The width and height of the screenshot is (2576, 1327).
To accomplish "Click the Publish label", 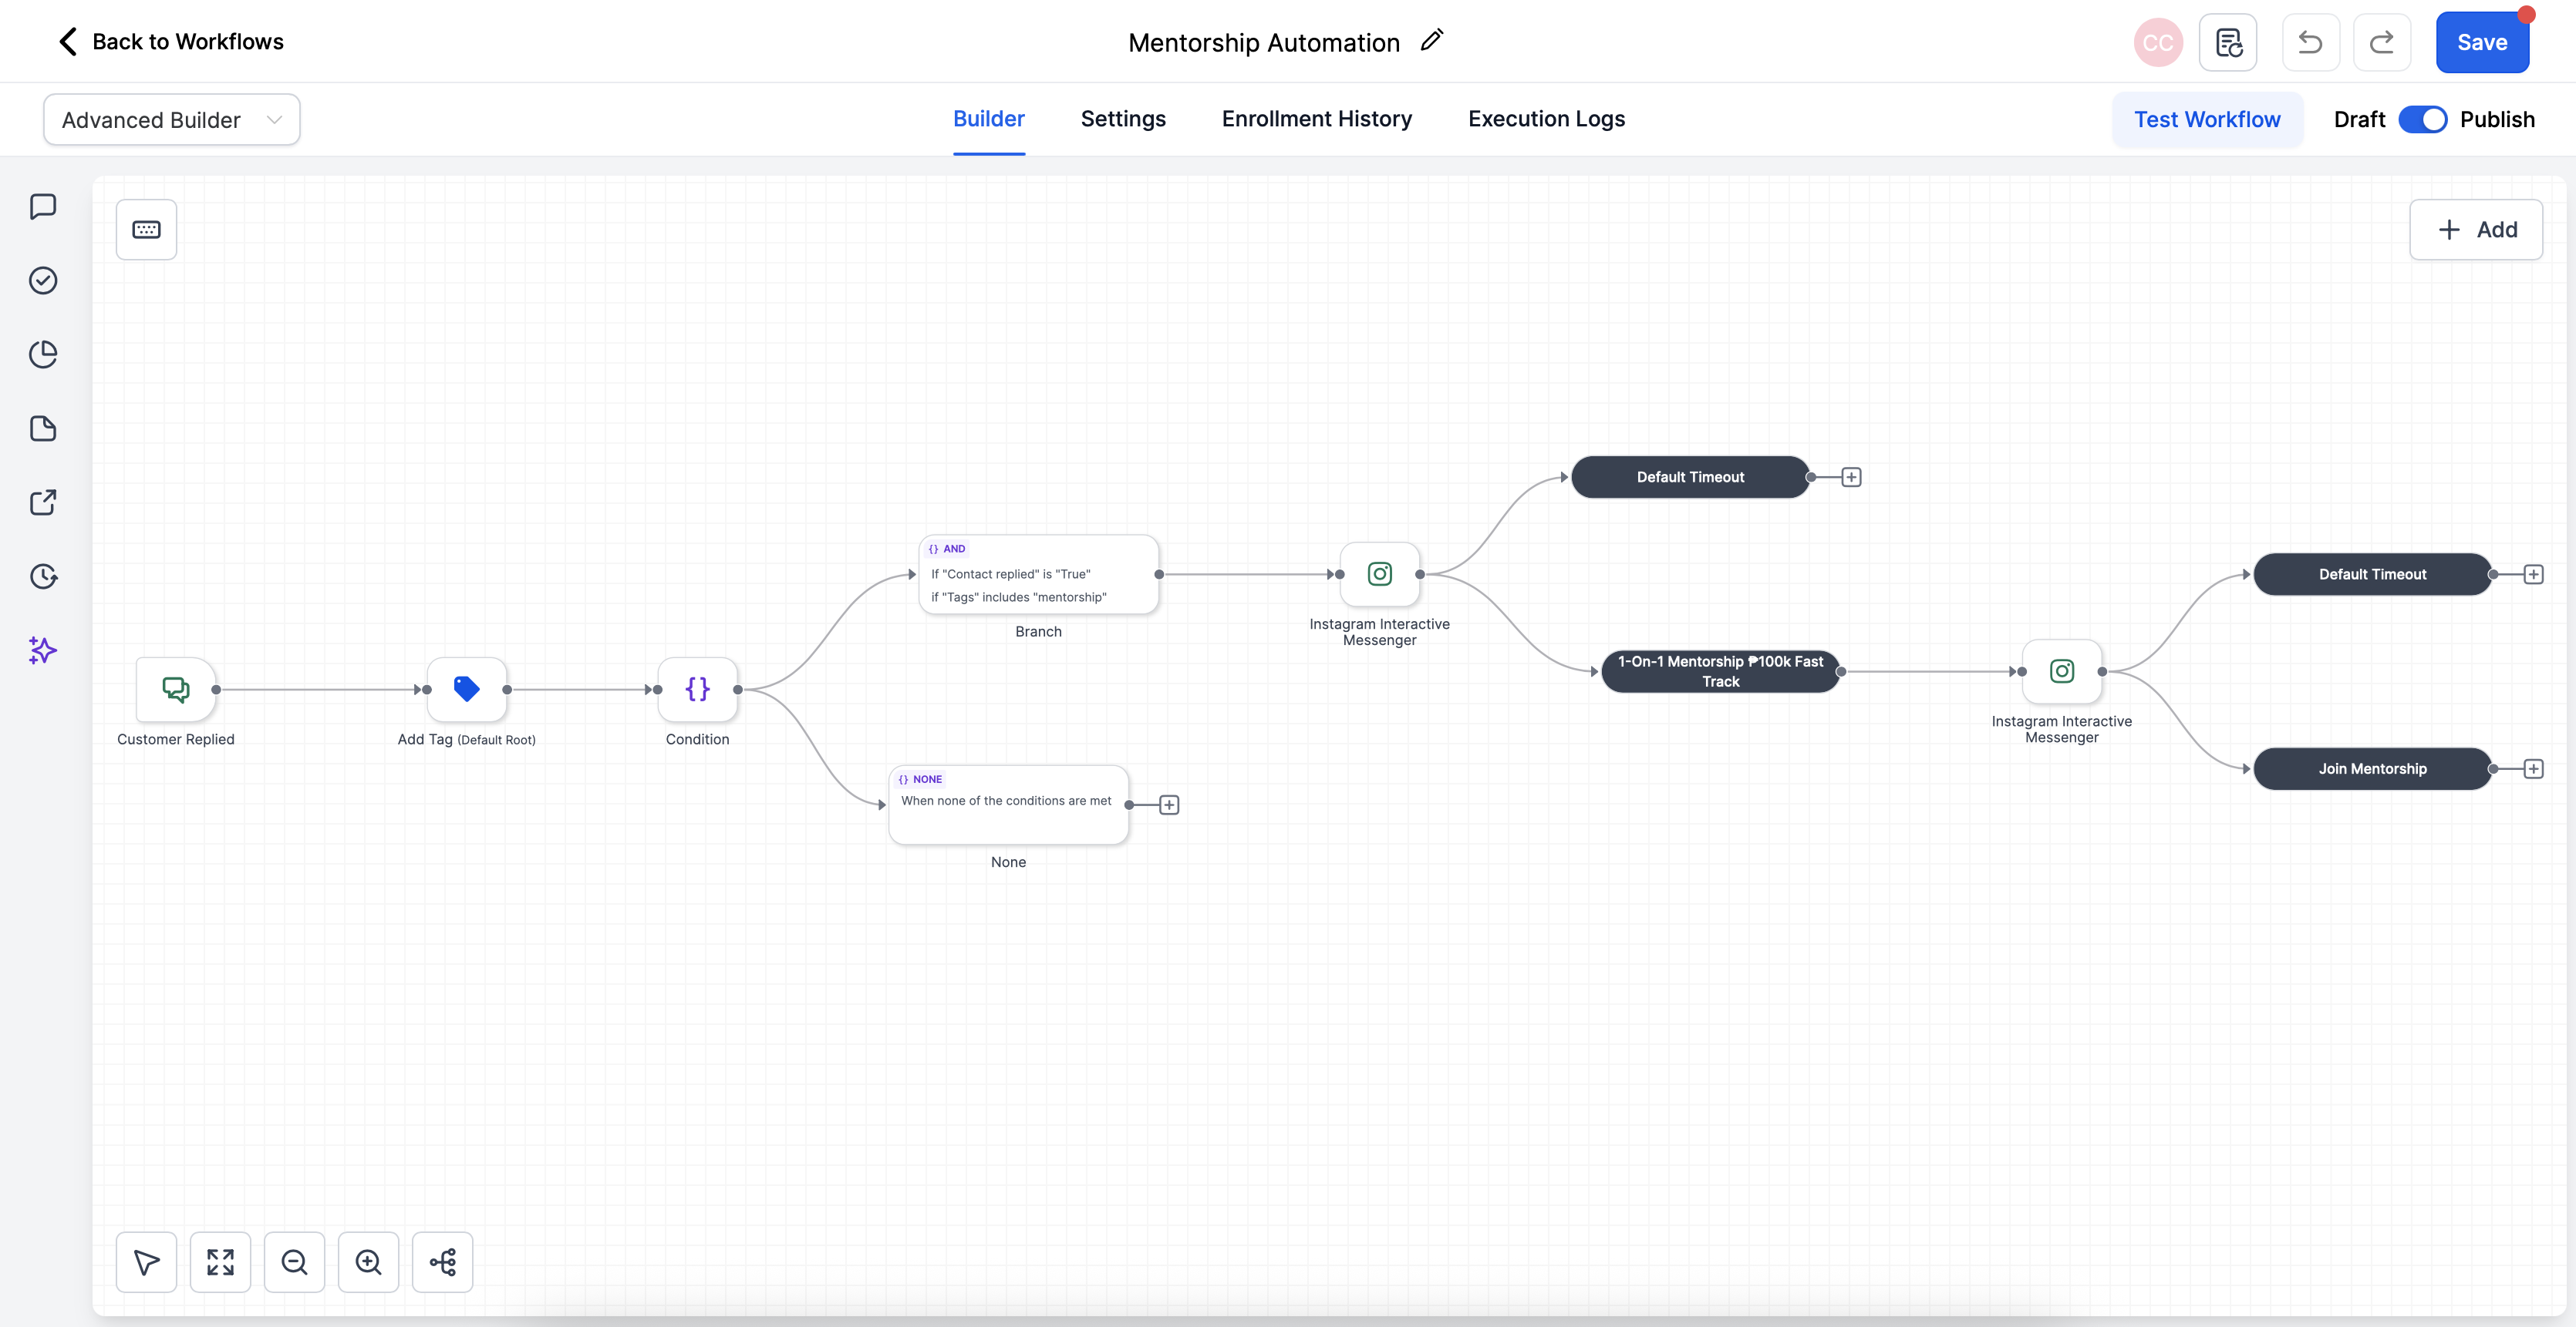I will click(x=2497, y=120).
